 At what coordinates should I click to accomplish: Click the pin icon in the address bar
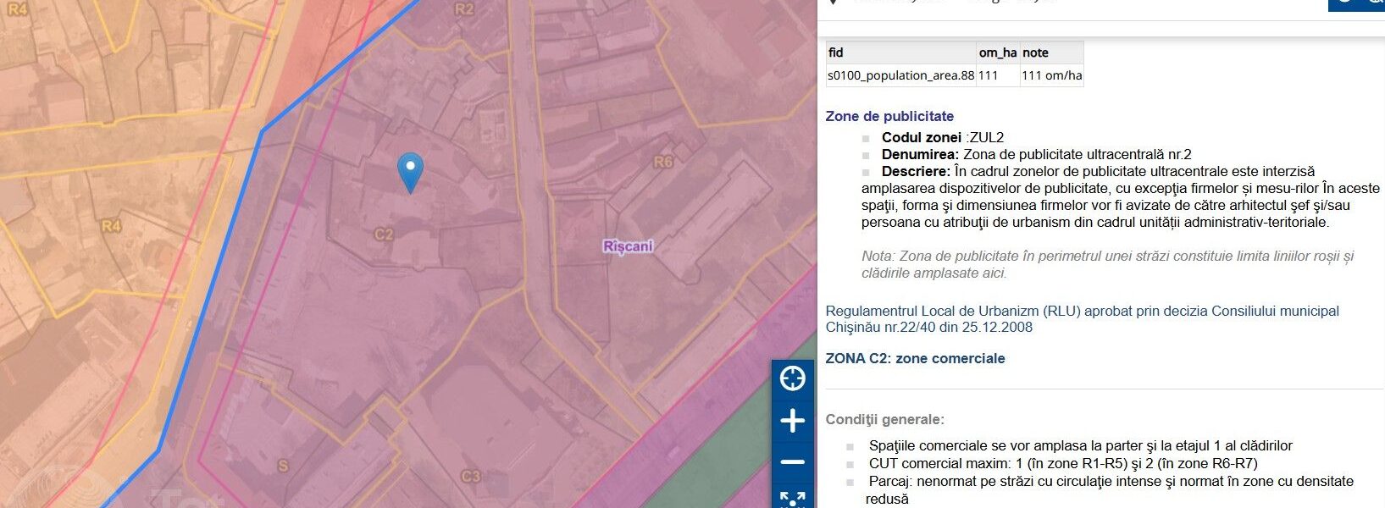834,3
